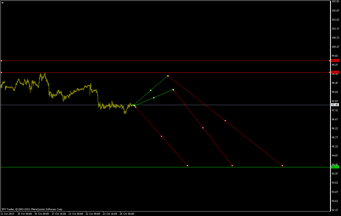
Task: Select midpoint handle of leftmost red trendline
Action: pyautogui.click(x=161, y=136)
